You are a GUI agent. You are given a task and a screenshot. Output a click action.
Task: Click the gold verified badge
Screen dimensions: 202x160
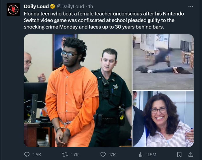pos(53,6)
